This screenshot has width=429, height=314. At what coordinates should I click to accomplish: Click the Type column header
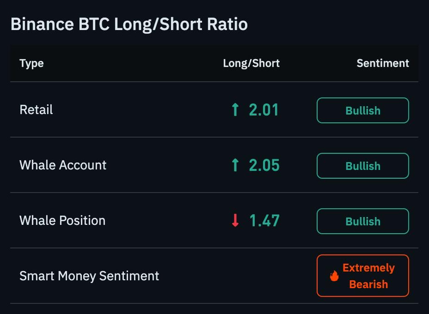tap(32, 63)
